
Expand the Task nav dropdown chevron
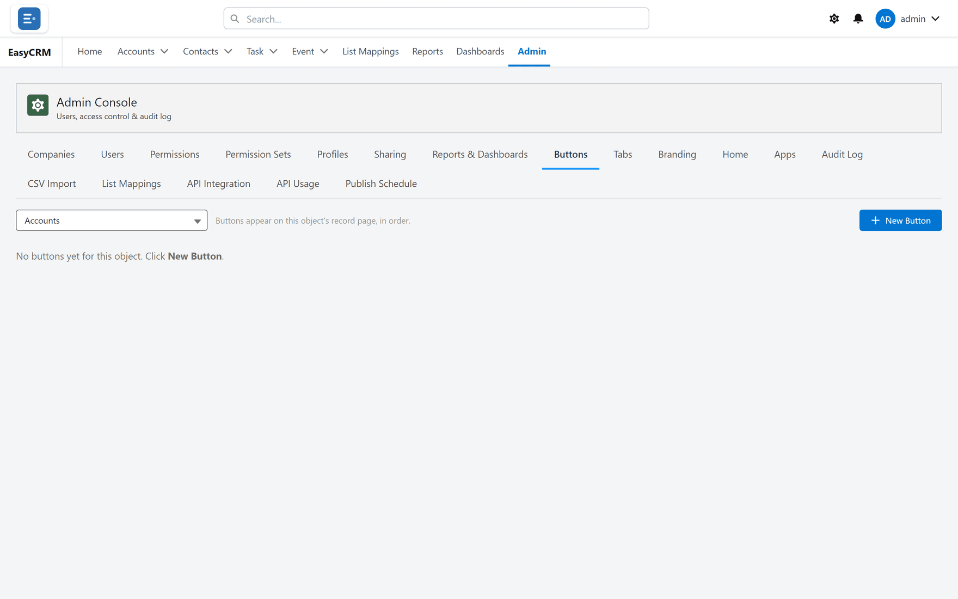(x=273, y=51)
